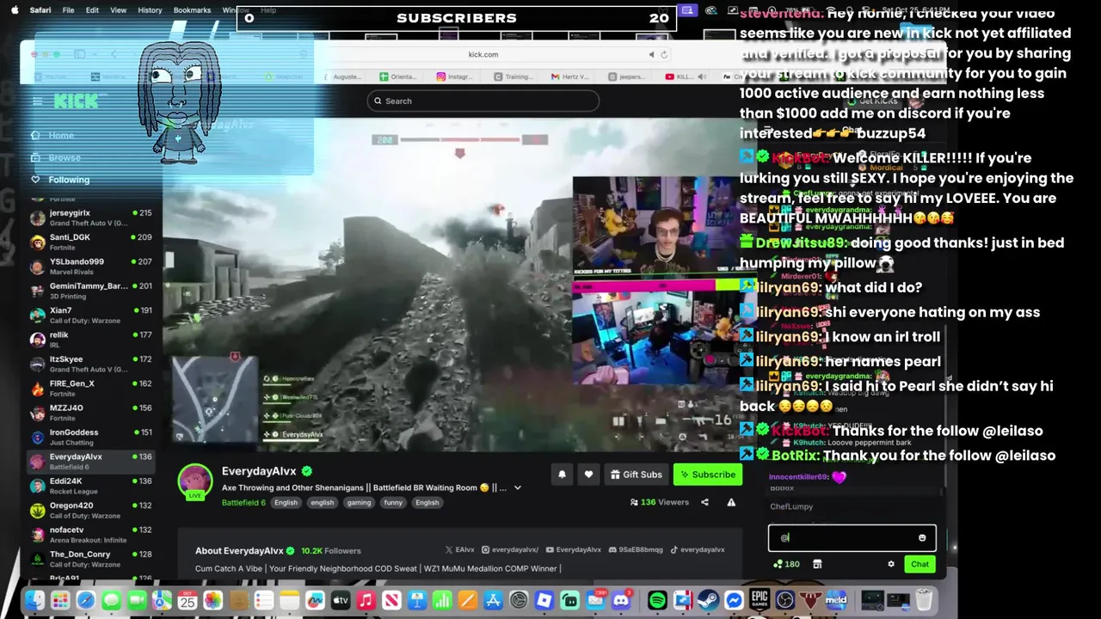This screenshot has width=1101, height=619.
Task: Open MZZJ4O channel in sidebar
Action: pos(90,413)
